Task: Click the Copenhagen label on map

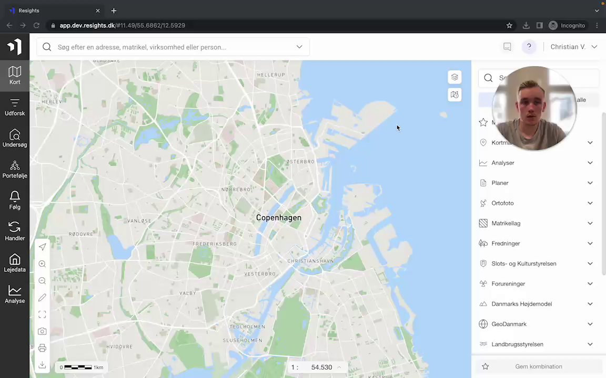Action: click(x=279, y=217)
